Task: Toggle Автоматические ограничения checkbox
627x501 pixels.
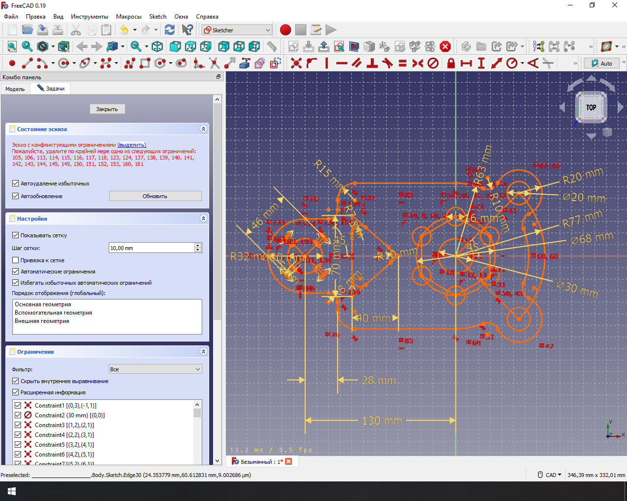Action: 15,272
